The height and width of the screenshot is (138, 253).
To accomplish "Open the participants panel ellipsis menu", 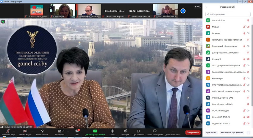I will tap(248, 133).
